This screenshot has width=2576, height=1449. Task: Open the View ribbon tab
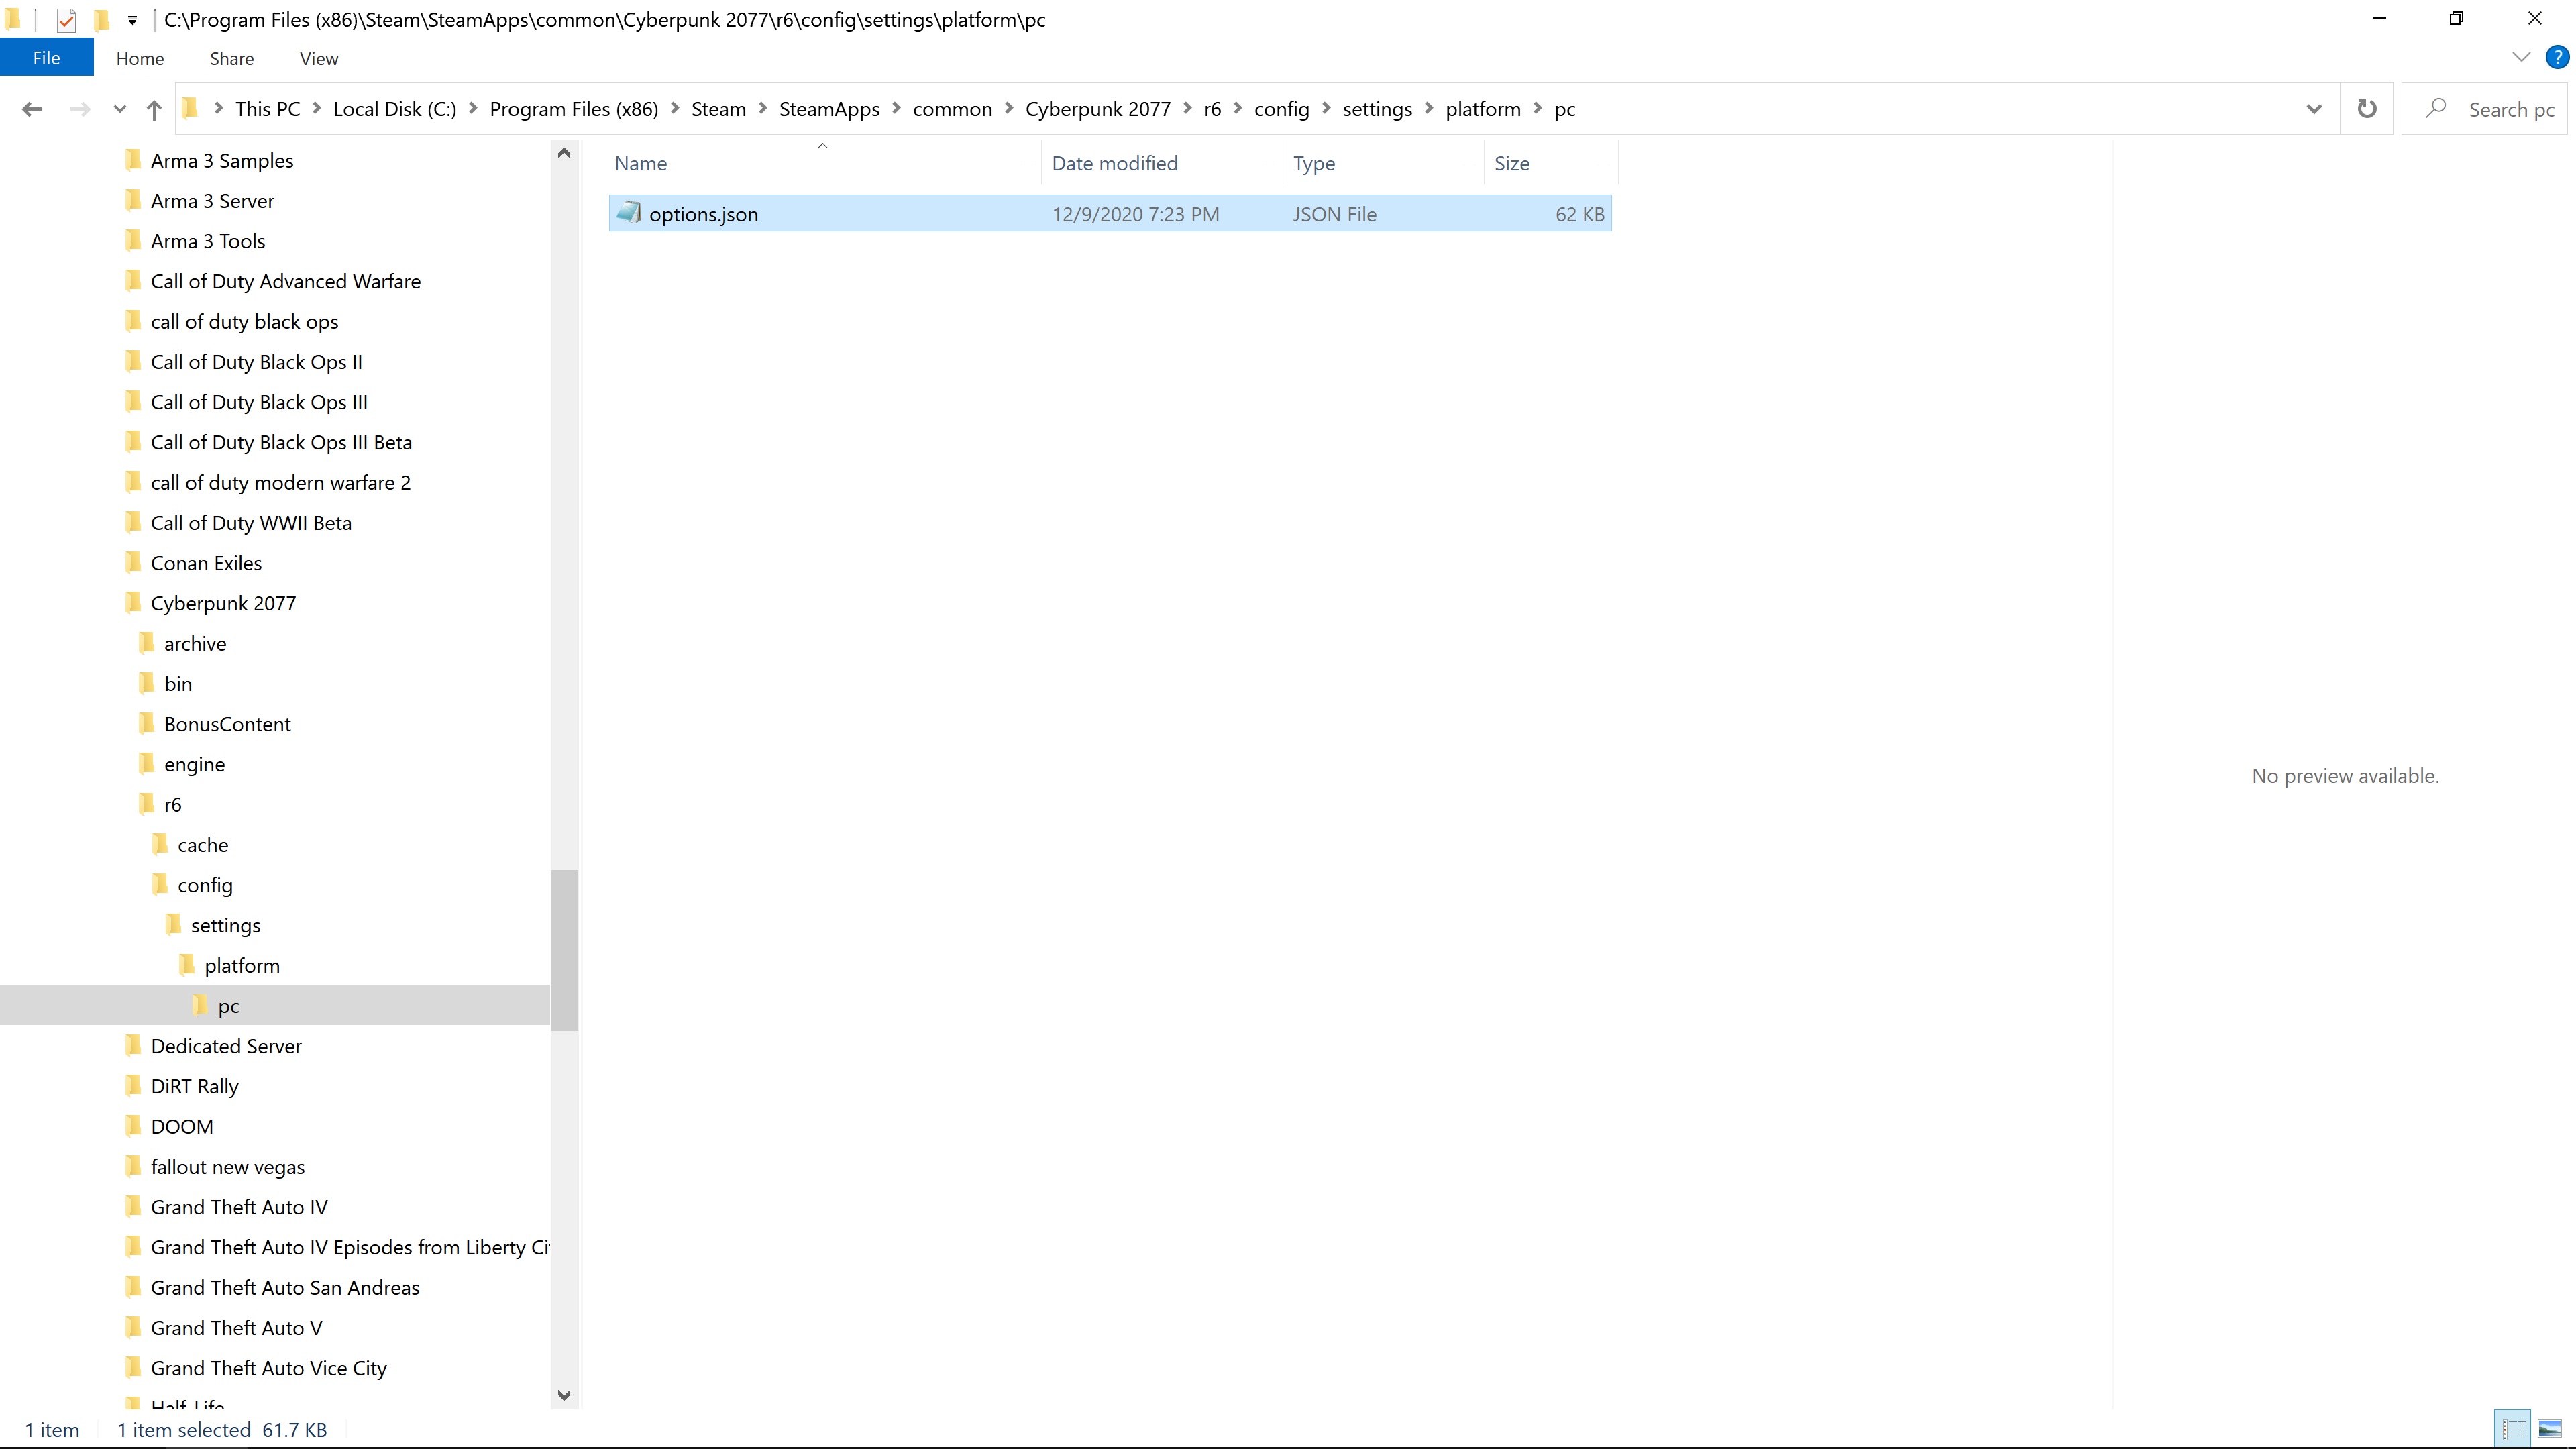319,58
